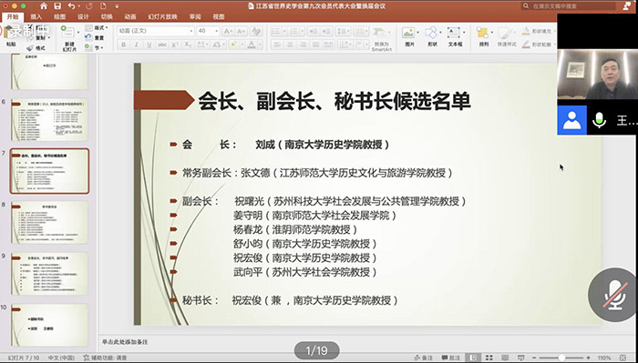Select slide 6 thumbnail
This screenshot has height=363, width=638.
tap(49, 120)
